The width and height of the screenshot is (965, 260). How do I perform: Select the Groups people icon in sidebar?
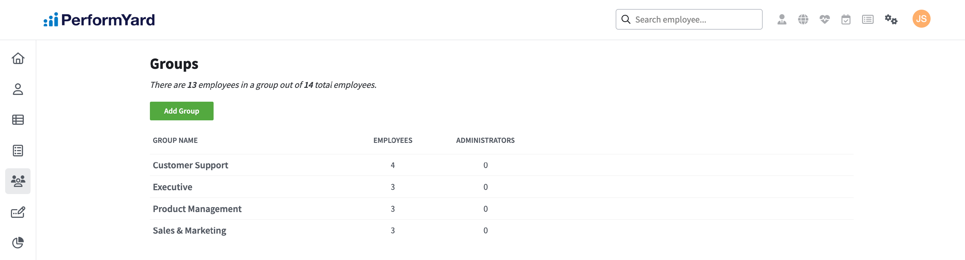pyautogui.click(x=18, y=181)
